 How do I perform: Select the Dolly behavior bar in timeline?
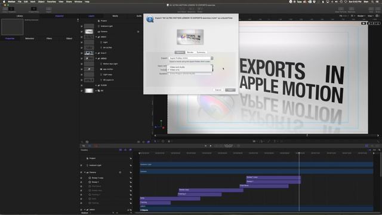pos(170,198)
